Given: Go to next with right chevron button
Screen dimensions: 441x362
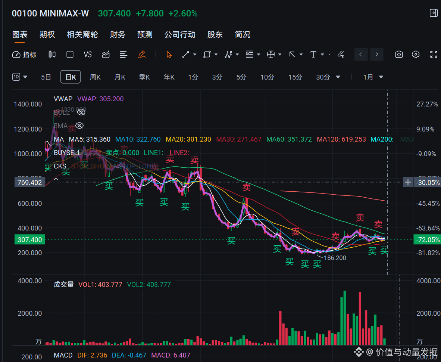Looking at the screenshot, I should click(x=377, y=55).
